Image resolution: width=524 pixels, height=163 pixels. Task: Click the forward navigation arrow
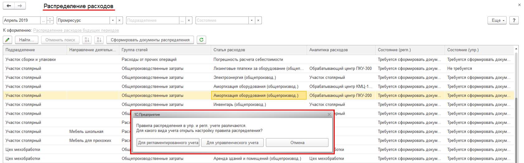point(20,6)
